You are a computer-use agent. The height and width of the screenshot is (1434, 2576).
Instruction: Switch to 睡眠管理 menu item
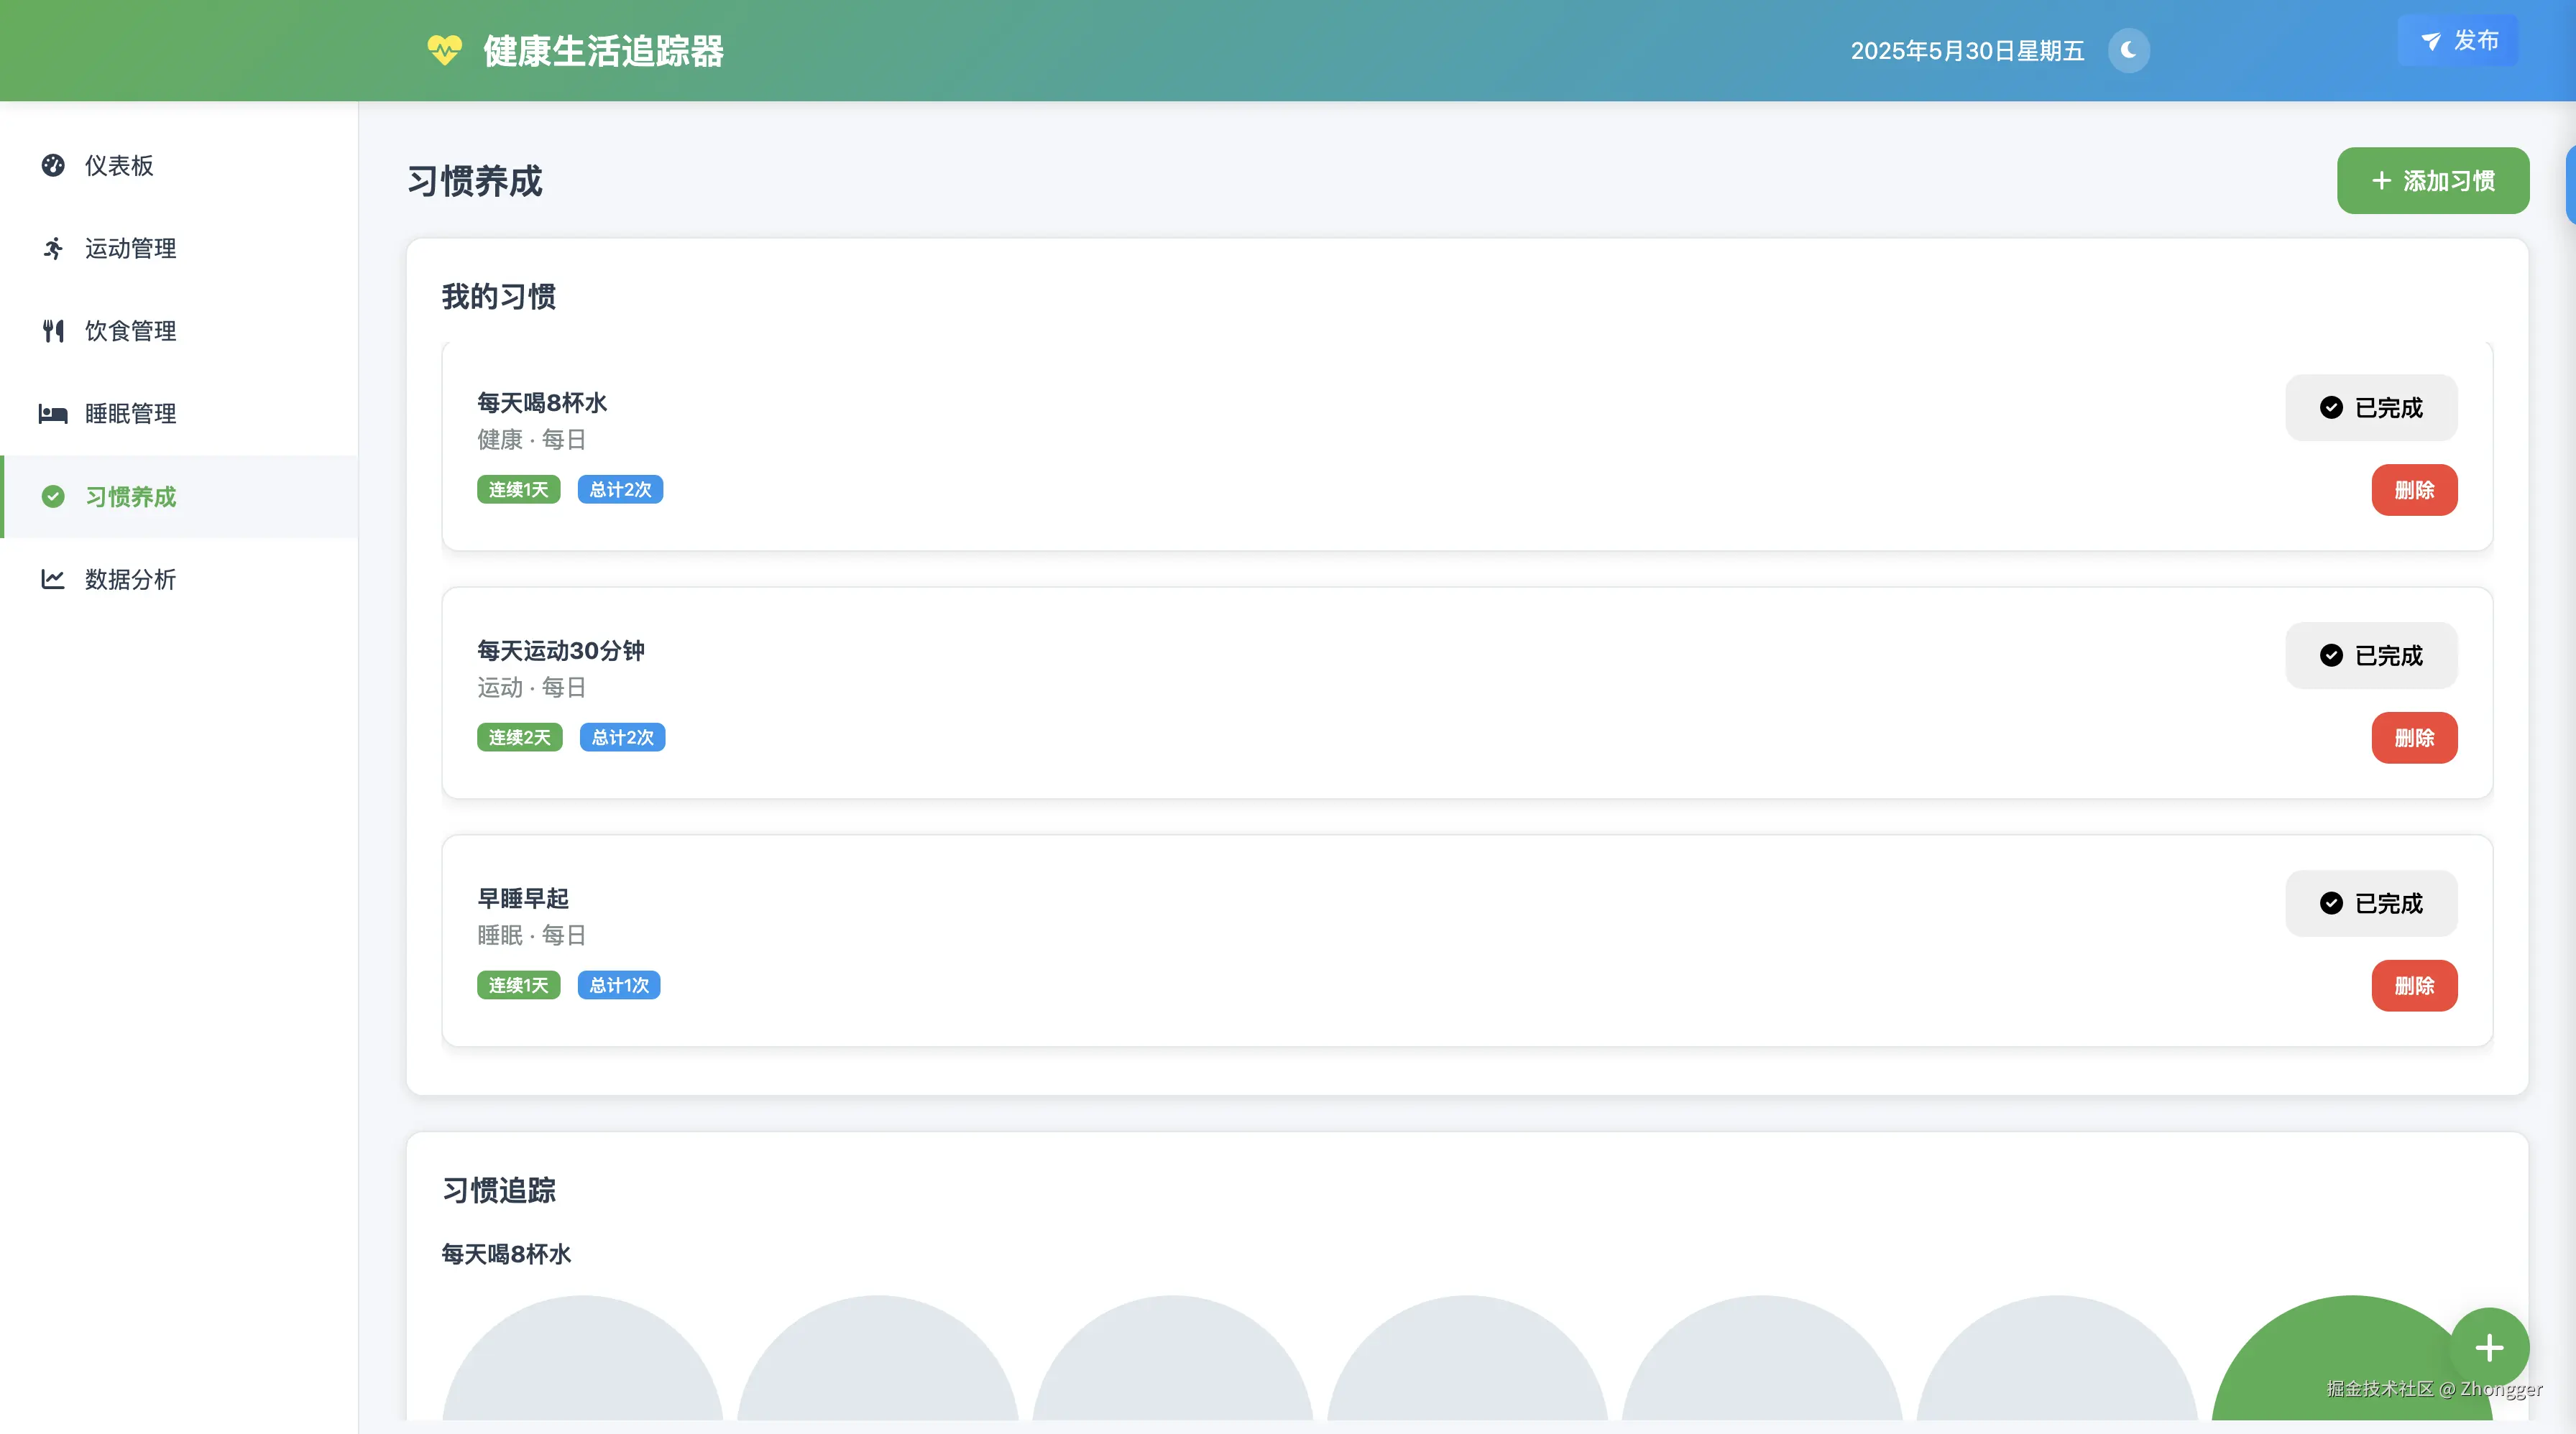click(130, 414)
